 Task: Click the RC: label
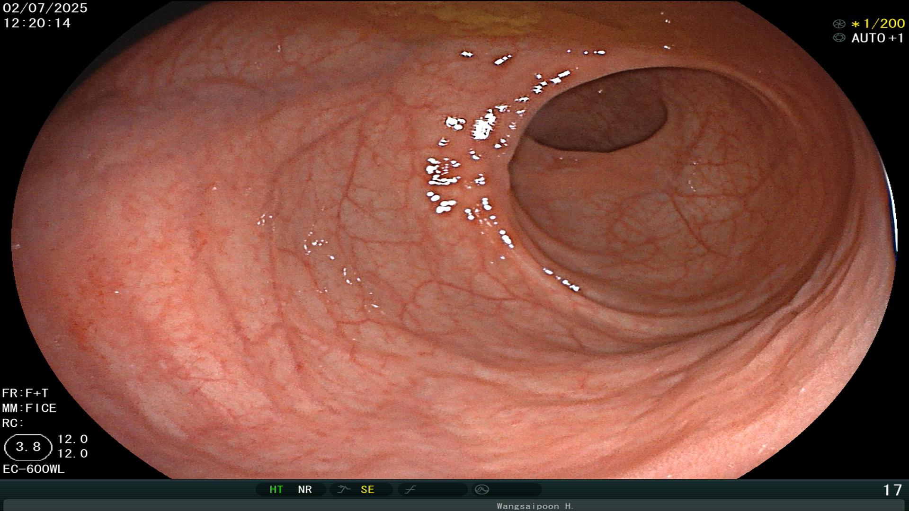point(13,423)
